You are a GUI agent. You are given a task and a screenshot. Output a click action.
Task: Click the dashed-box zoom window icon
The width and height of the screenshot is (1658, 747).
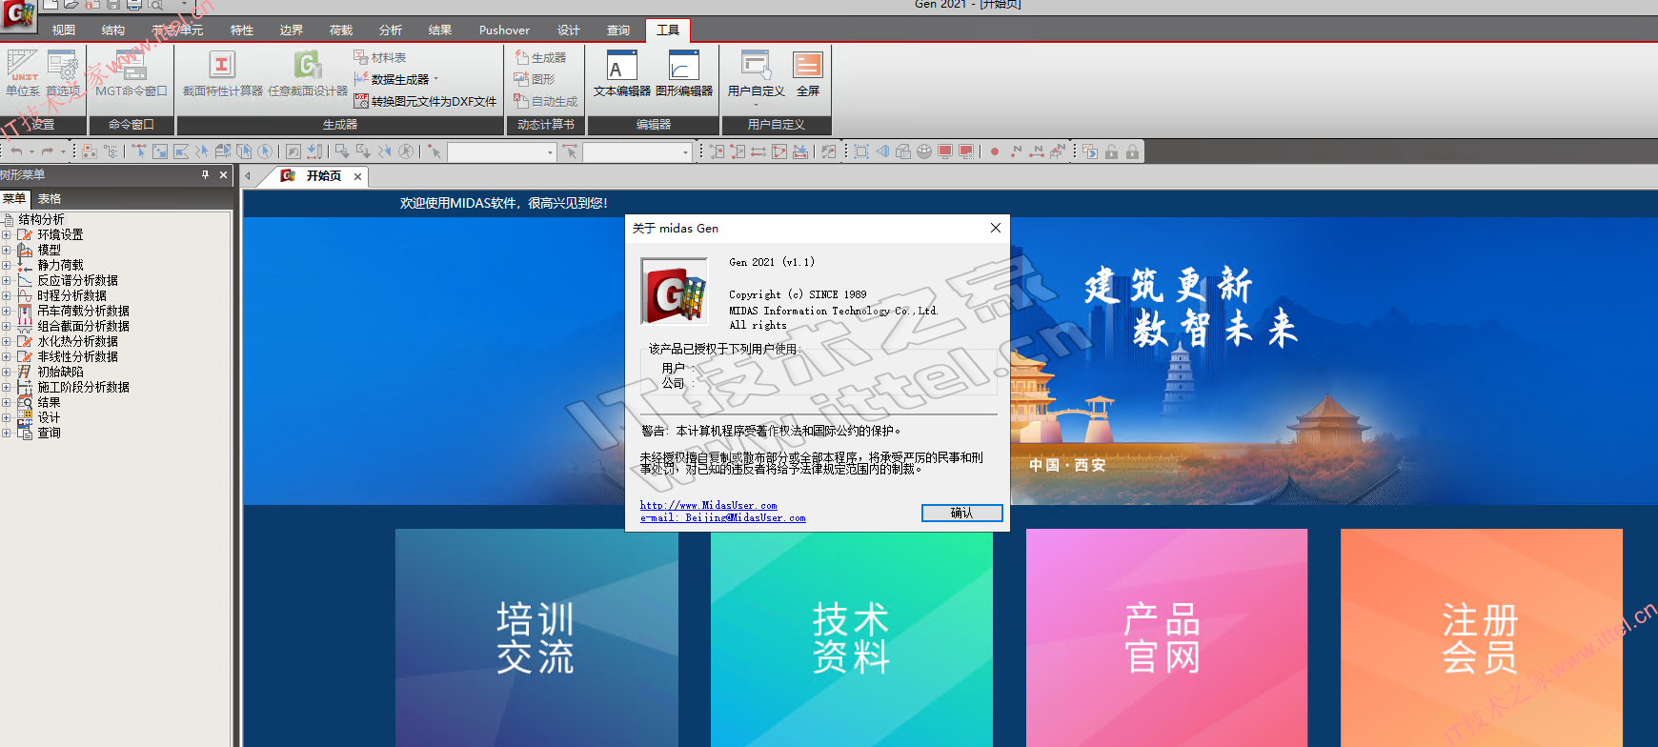click(x=861, y=151)
